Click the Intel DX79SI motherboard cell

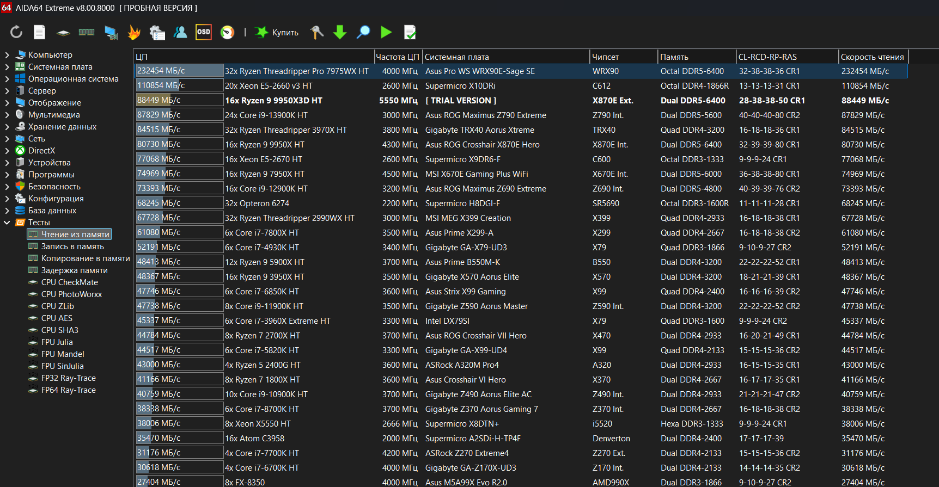pos(447,321)
